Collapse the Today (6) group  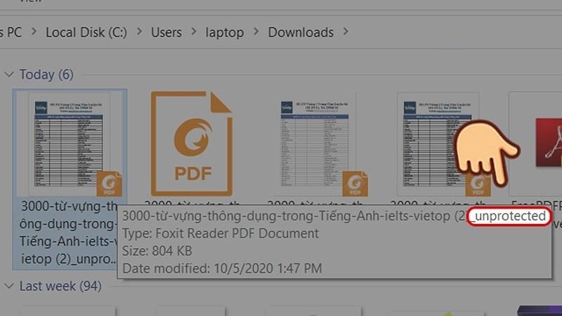click(9, 74)
